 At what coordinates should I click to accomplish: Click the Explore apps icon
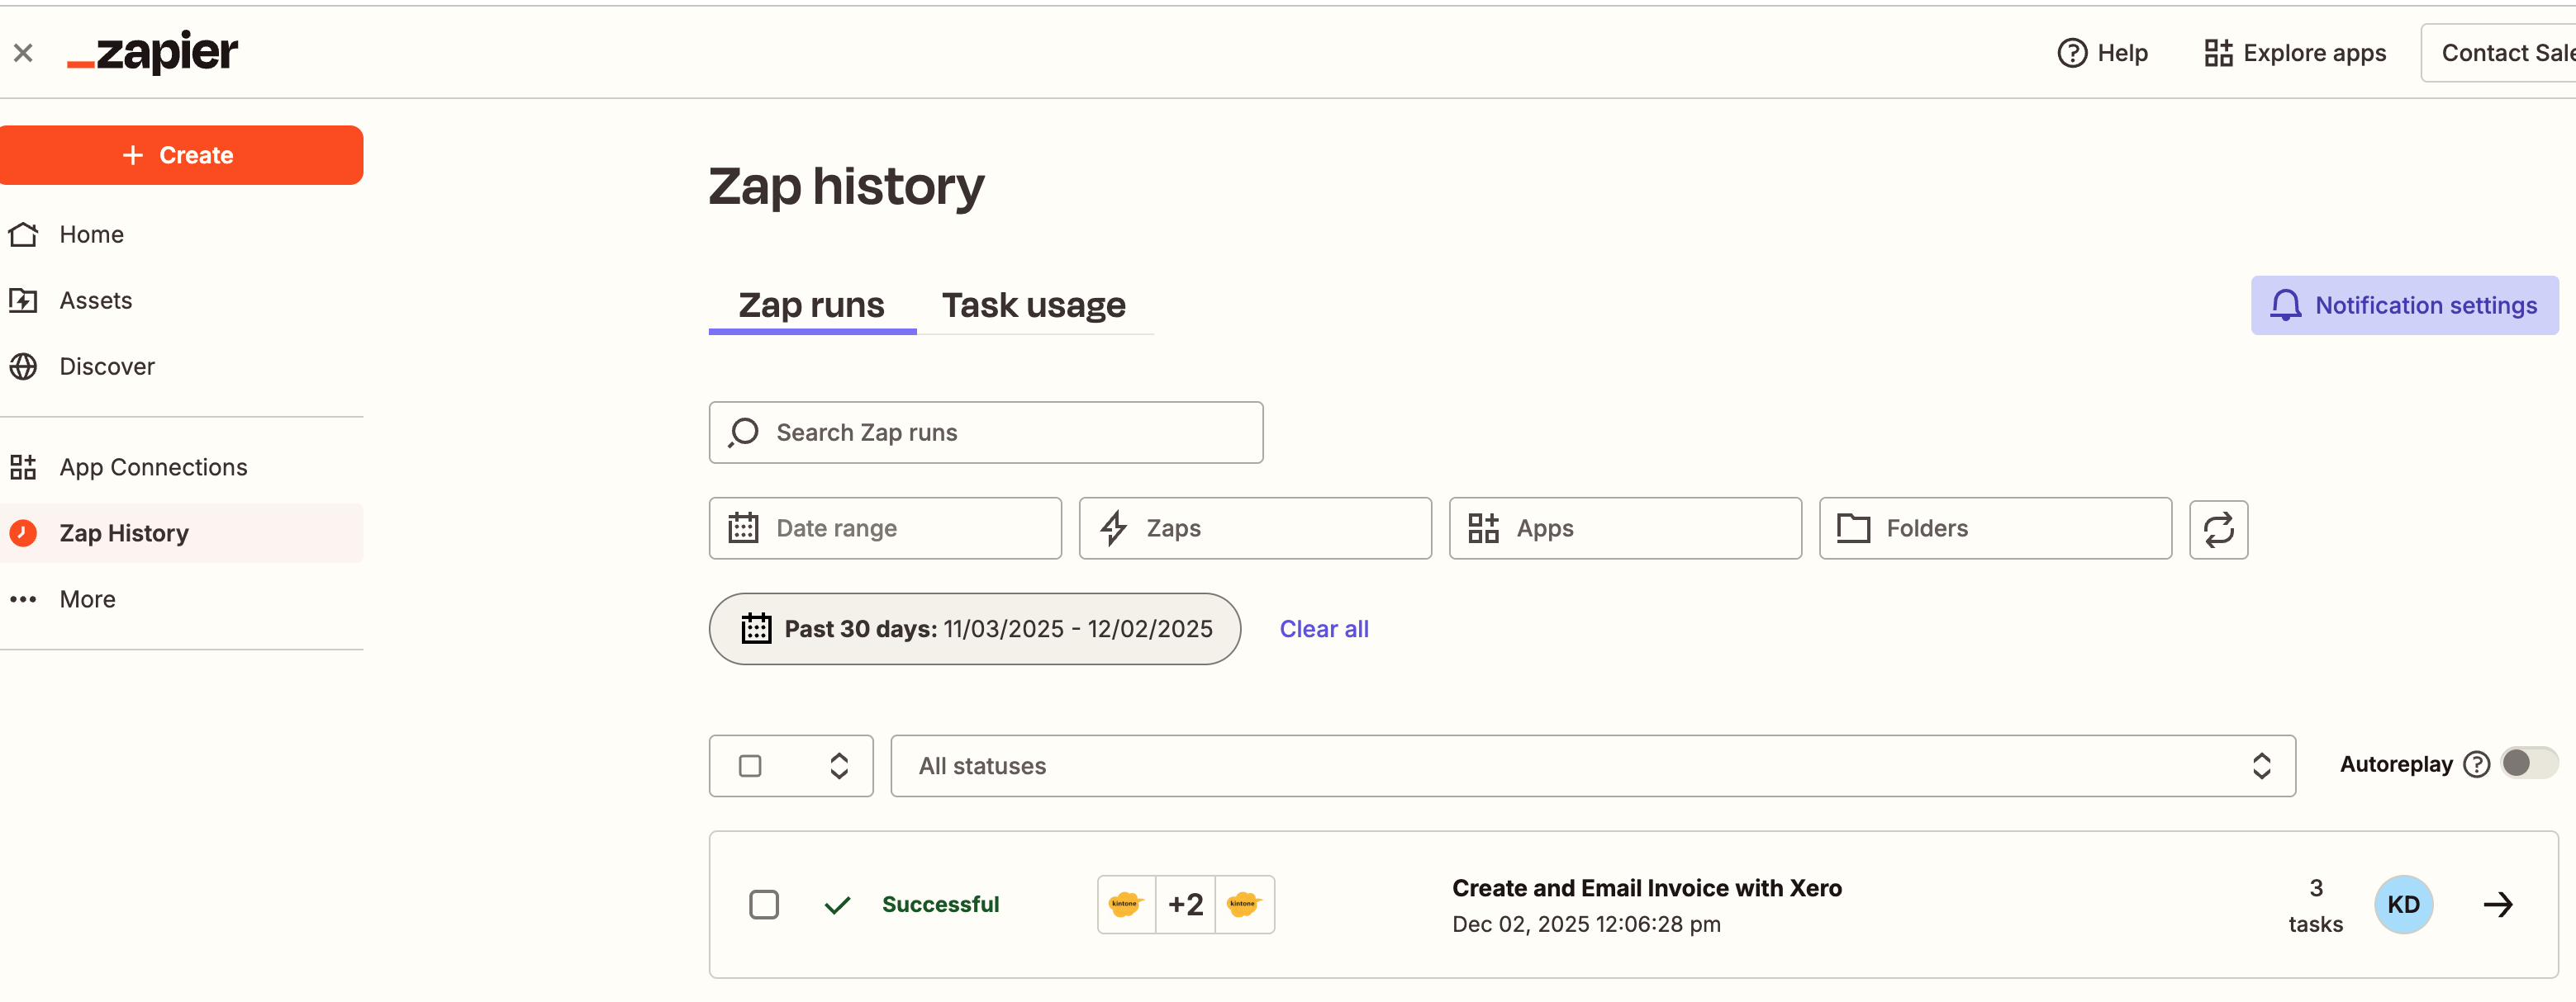[2219, 53]
